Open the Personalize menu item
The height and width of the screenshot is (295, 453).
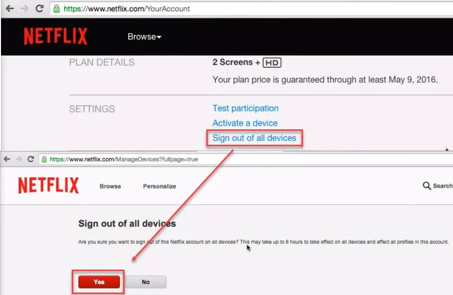click(159, 186)
